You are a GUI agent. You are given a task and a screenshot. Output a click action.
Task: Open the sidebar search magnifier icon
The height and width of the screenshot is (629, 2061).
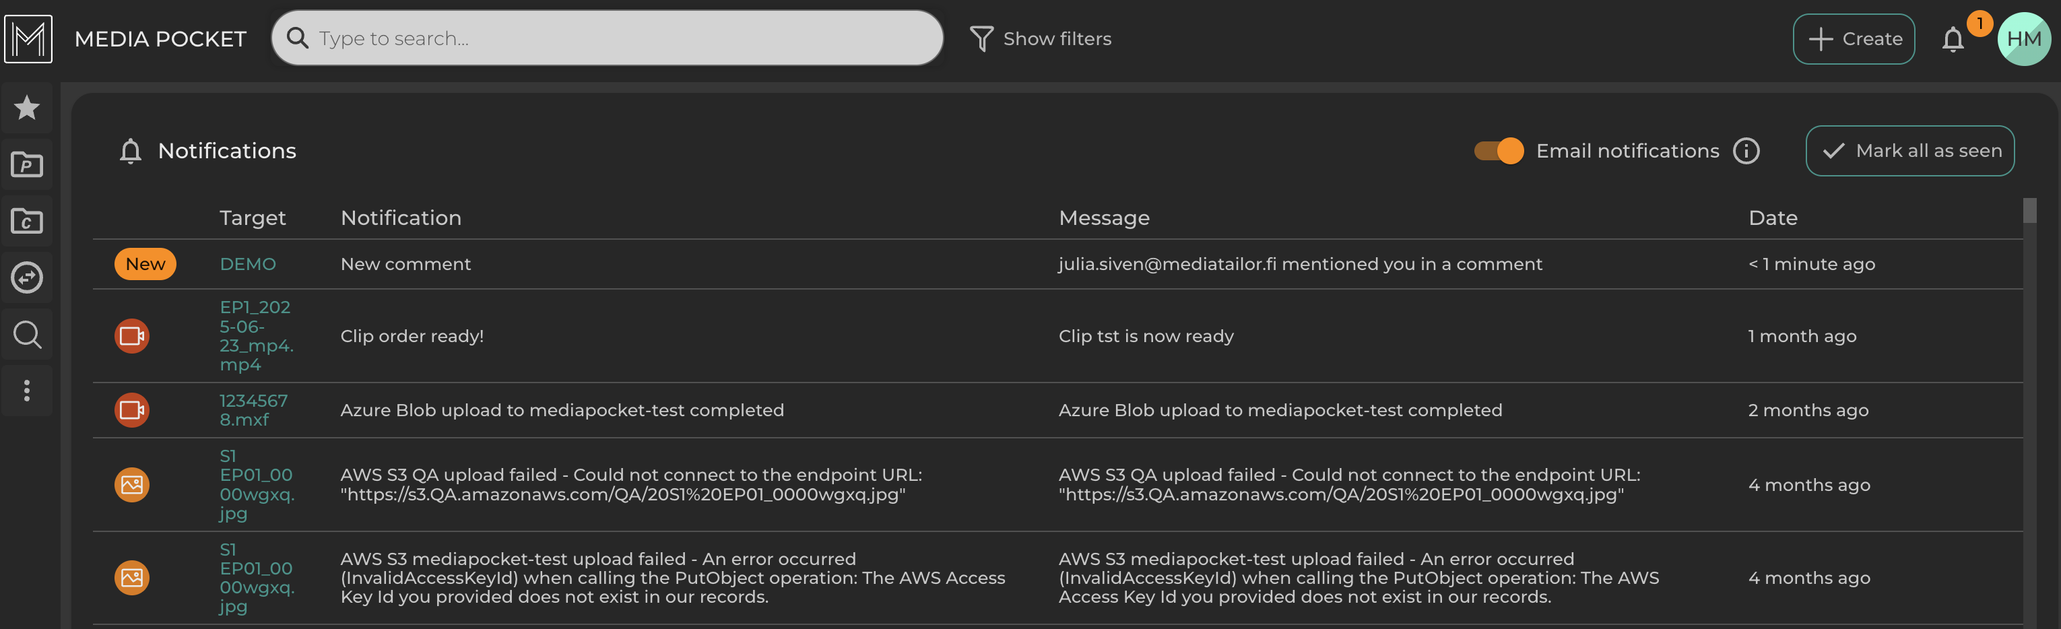(x=27, y=335)
